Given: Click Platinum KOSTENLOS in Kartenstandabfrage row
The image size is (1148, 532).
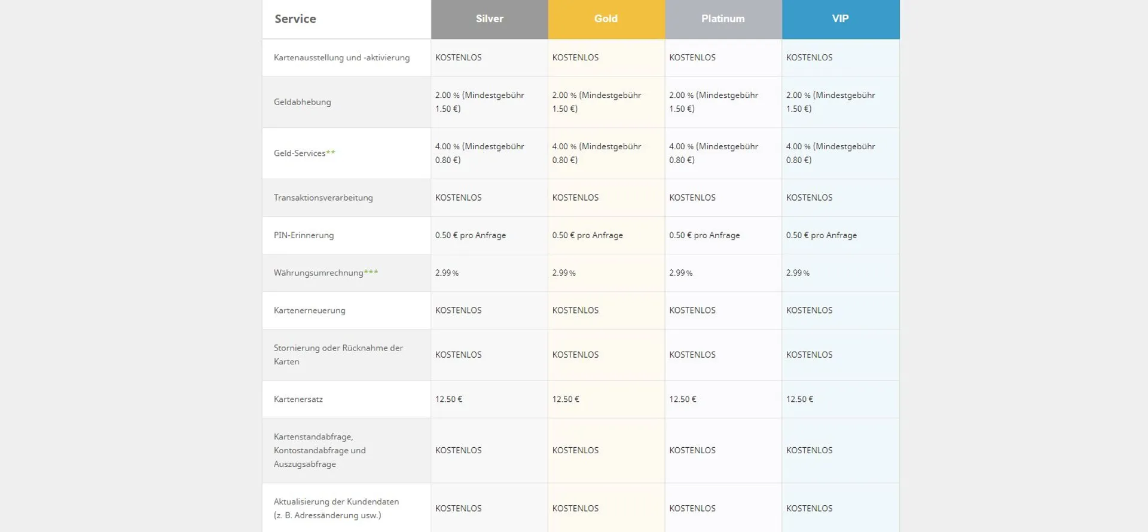Looking at the screenshot, I should tap(692, 451).
